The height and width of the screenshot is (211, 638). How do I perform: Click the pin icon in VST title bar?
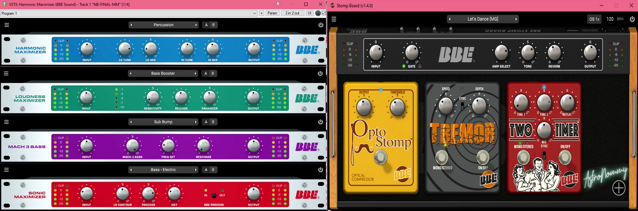[x=278, y=4]
